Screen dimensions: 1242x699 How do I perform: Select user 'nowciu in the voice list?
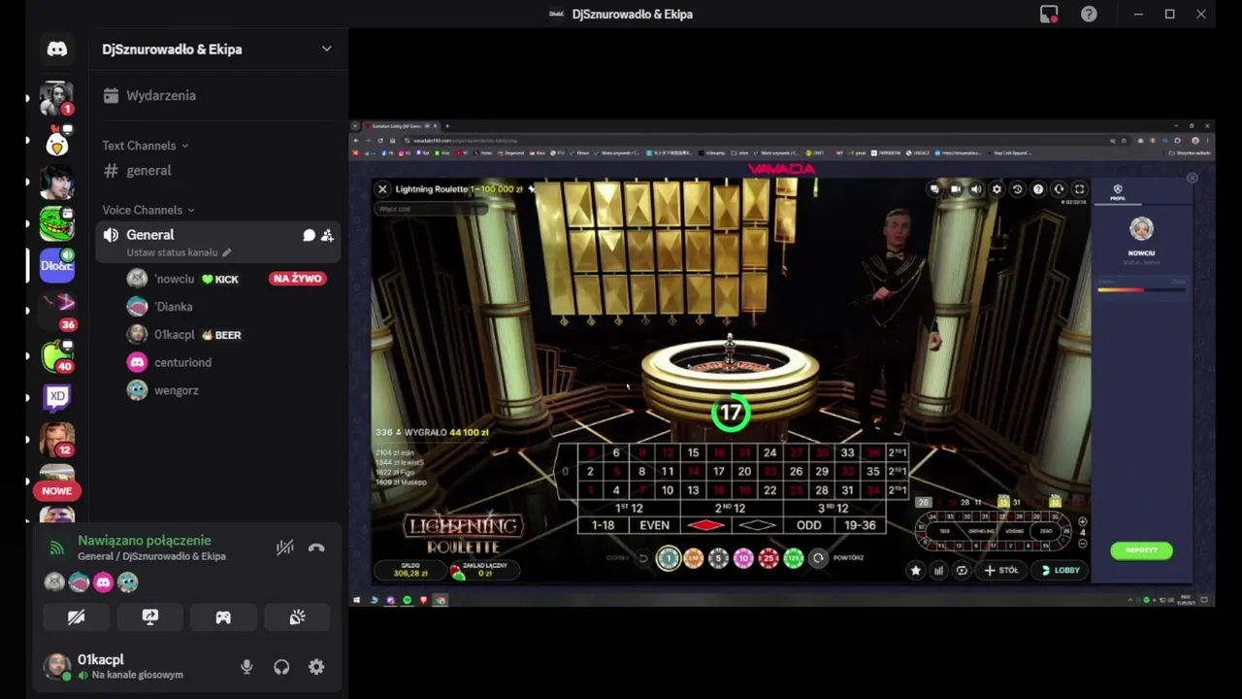[x=175, y=279]
